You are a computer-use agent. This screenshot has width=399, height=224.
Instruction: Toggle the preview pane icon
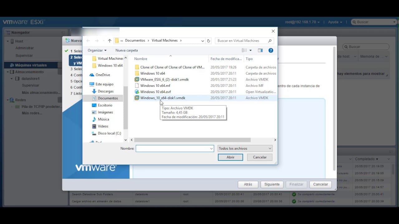[260, 50]
